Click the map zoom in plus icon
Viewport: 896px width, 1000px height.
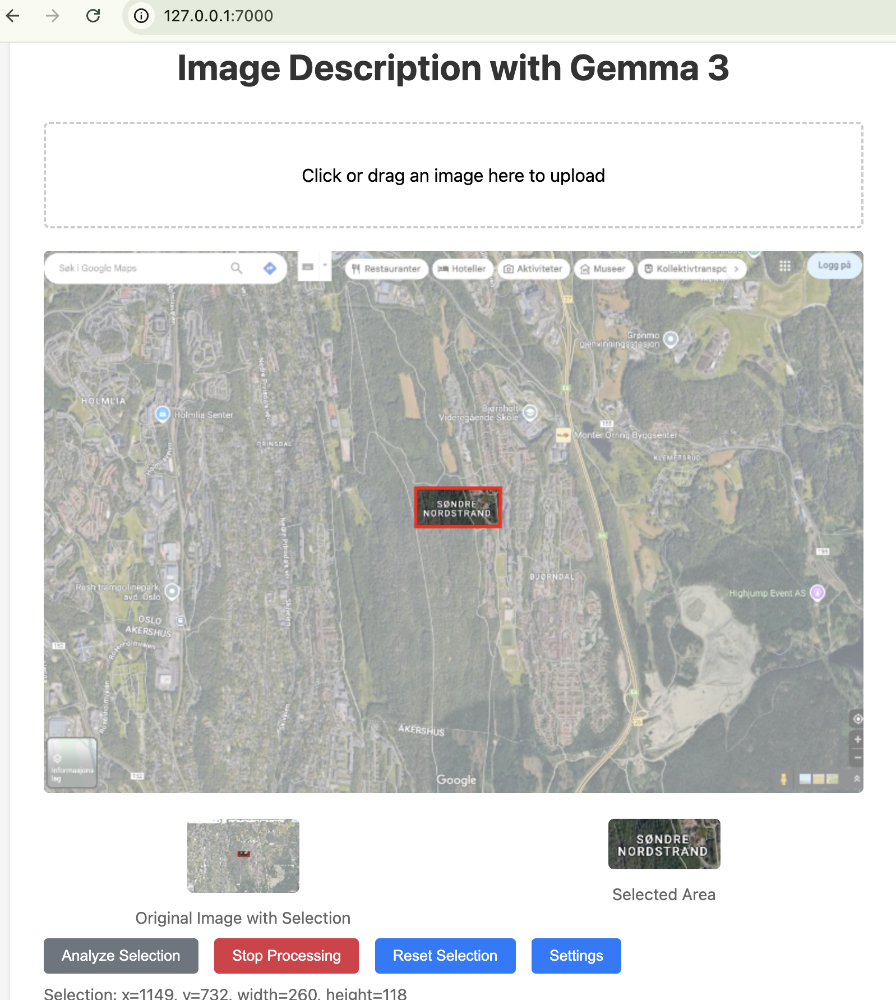pyautogui.click(x=857, y=740)
